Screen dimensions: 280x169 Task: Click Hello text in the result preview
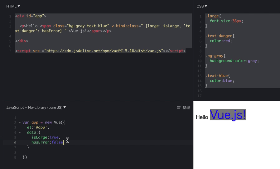pos(202,117)
